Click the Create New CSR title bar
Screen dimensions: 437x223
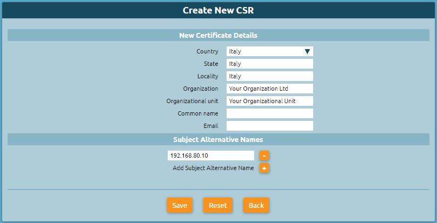[219, 10]
